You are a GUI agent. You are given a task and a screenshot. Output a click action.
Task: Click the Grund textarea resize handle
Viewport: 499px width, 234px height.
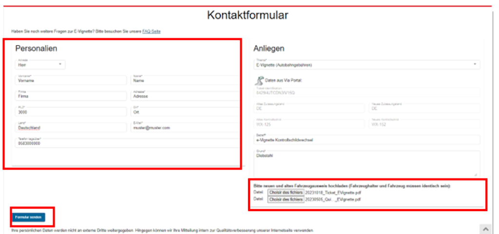(476, 175)
